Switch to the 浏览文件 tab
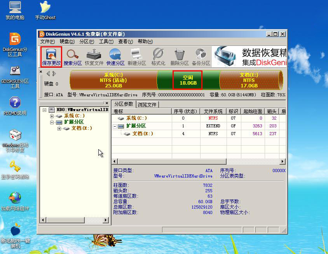The image size is (328, 254). (147, 104)
